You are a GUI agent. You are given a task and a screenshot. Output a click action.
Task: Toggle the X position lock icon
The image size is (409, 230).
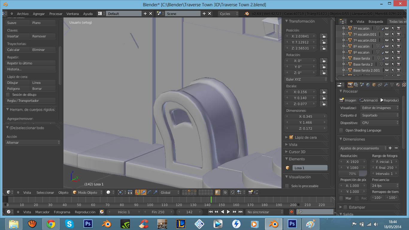pyautogui.click(x=323, y=36)
